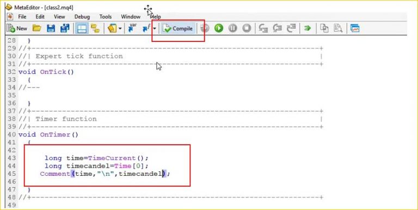Toggle the Toolbox panel layout icon
This screenshot has width=418, height=210.
coord(82,28)
